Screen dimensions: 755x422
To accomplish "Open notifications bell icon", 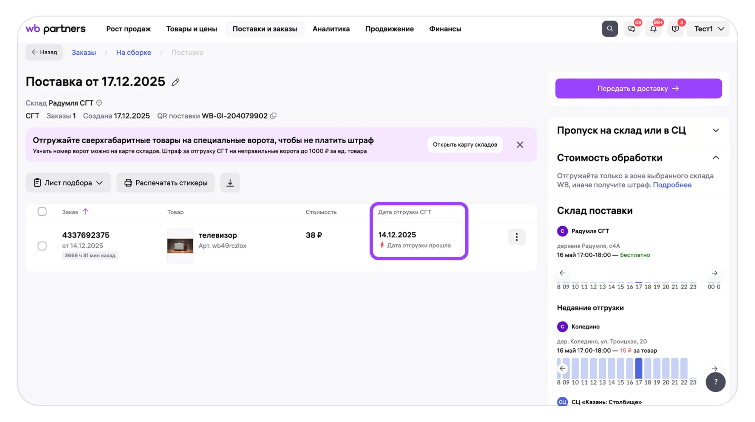I will 653,29.
